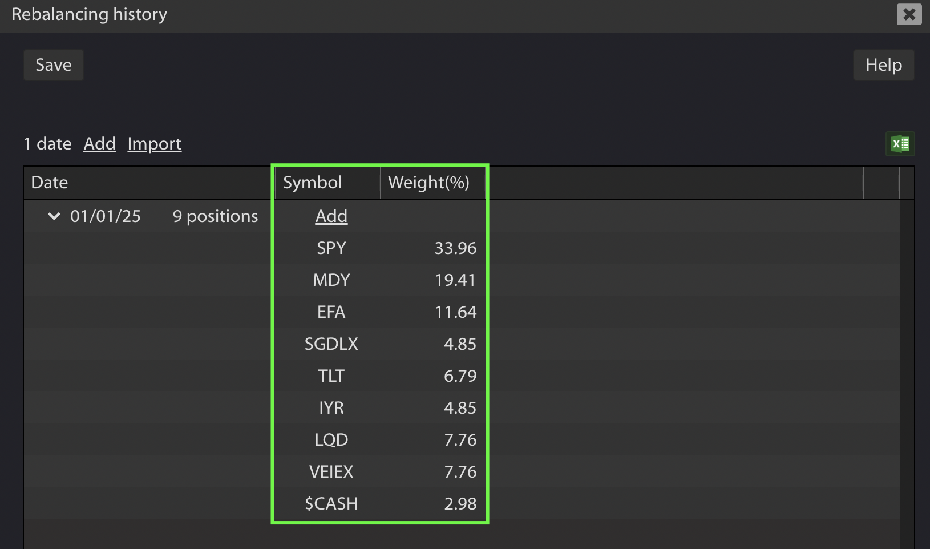Select the $CASH symbol cell
Viewport: 930px width, 549px height.
coord(331,504)
